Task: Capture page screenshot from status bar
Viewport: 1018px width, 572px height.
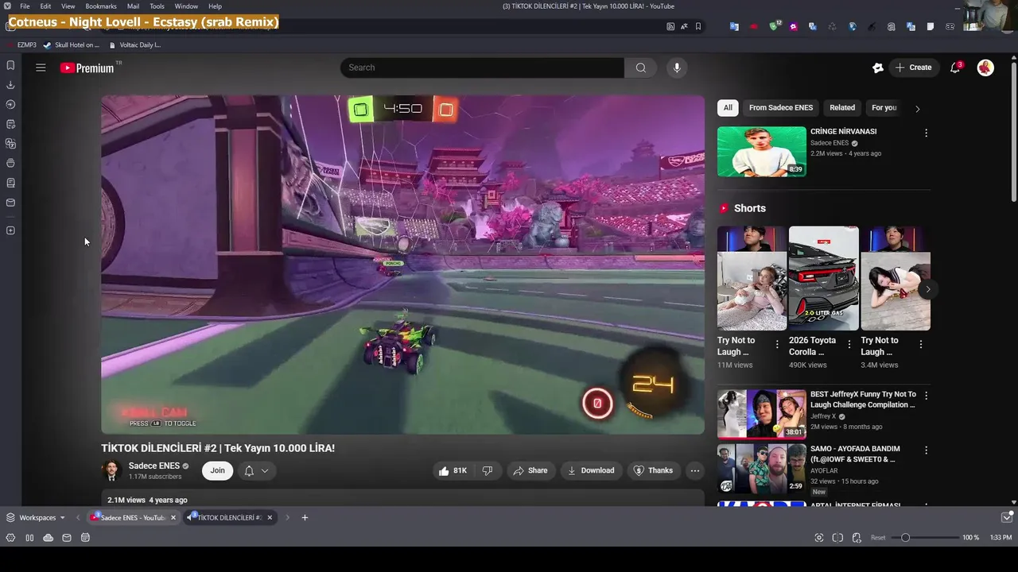Action: coord(819,538)
